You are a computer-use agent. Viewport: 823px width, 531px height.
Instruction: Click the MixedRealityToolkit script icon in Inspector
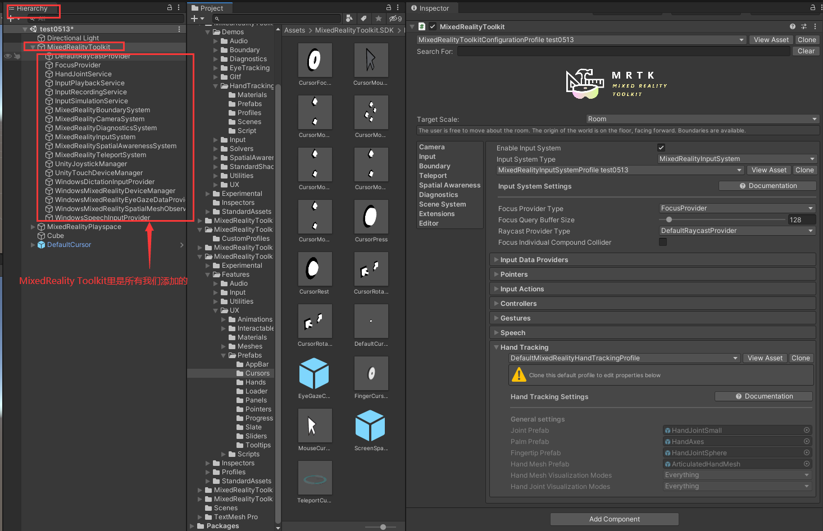pyautogui.click(x=421, y=26)
